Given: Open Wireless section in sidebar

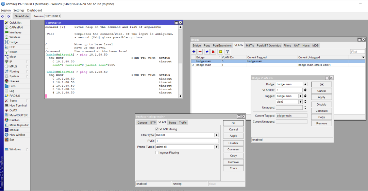Looking at the screenshot, I should point(15,37).
